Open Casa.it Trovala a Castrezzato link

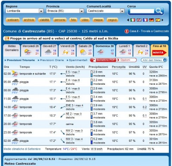[149, 31]
